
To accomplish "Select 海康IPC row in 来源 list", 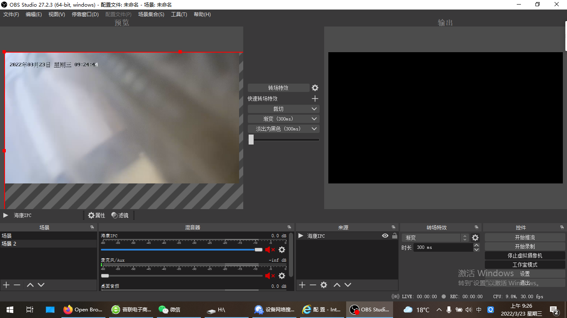I will (347, 236).
